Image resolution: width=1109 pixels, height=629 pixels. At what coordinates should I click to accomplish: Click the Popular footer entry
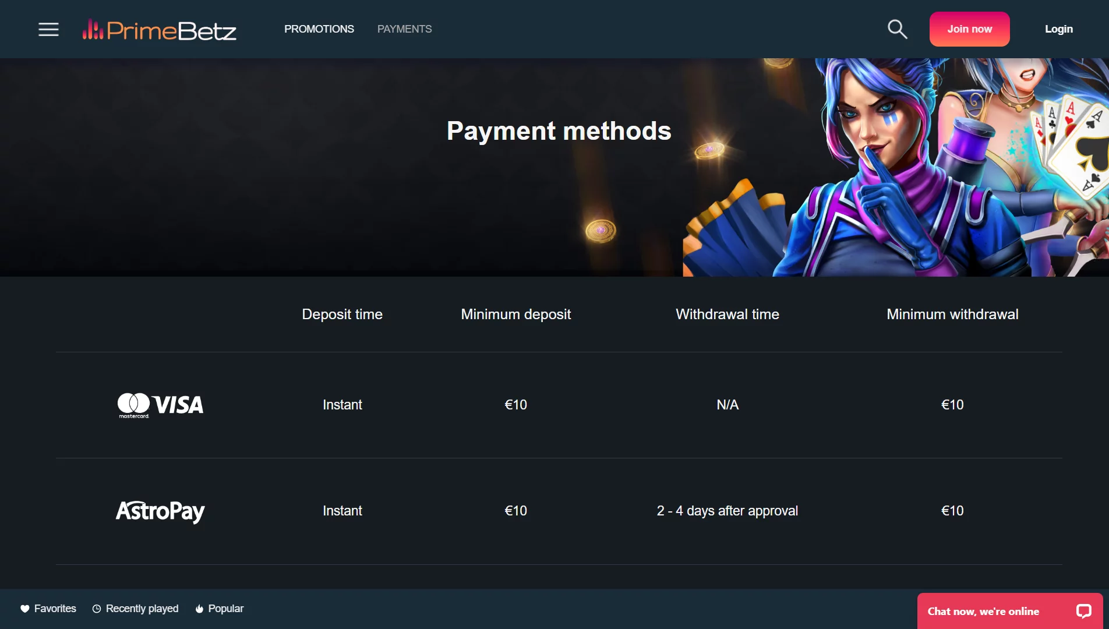click(225, 608)
